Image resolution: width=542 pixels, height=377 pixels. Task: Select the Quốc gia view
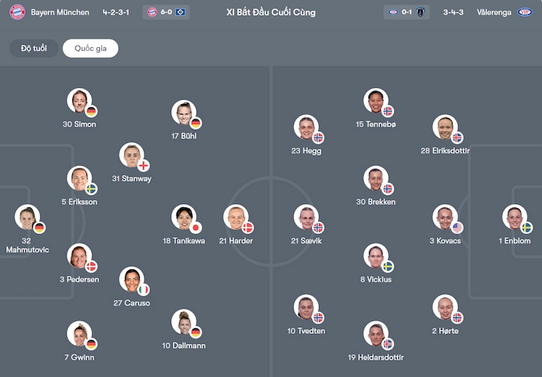(90, 49)
